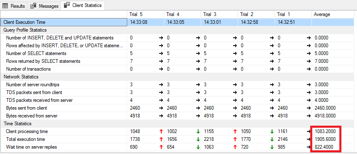
Task: Click the Trial 4 column header
Action: (x=173, y=14)
